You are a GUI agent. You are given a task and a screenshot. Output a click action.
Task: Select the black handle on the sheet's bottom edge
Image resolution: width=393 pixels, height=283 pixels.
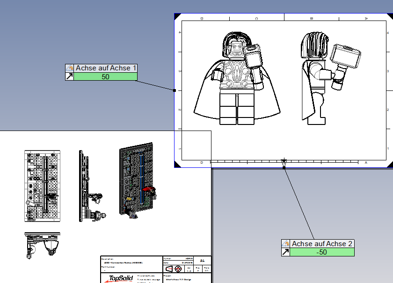coord(284,168)
